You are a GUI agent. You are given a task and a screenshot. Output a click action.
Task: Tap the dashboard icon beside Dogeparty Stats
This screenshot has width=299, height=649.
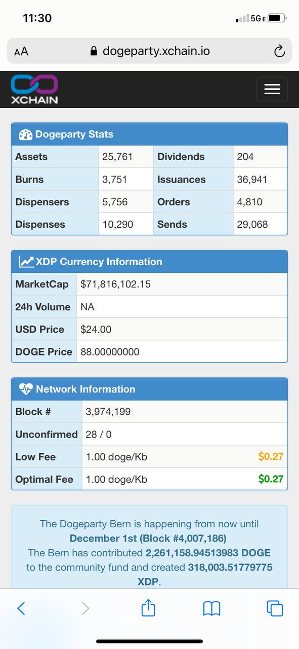25,135
